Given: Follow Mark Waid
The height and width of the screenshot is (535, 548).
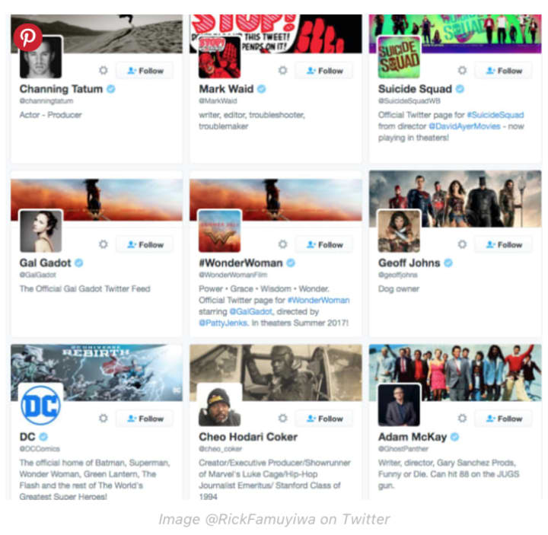Looking at the screenshot, I should pyautogui.click(x=324, y=71).
